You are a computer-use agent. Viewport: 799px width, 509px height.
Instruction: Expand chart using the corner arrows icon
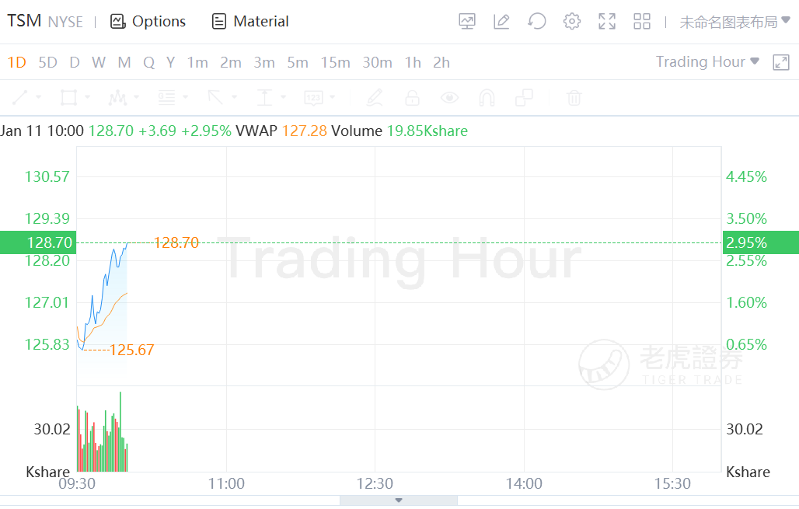(781, 62)
